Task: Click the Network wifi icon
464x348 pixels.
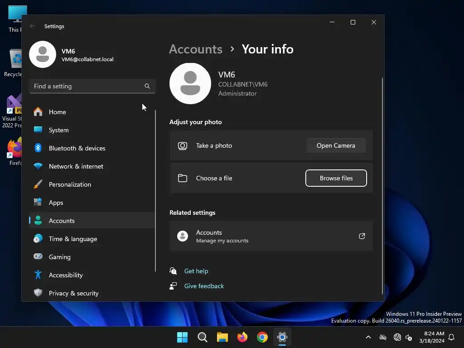Action: (x=38, y=166)
